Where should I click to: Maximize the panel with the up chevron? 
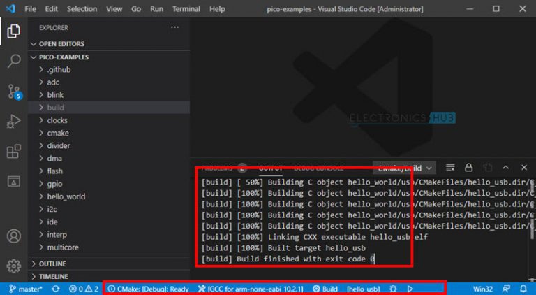[505, 168]
